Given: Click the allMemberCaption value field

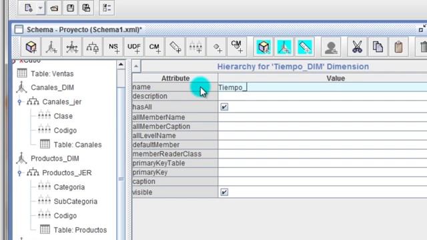Looking at the screenshot, I should (322, 127).
